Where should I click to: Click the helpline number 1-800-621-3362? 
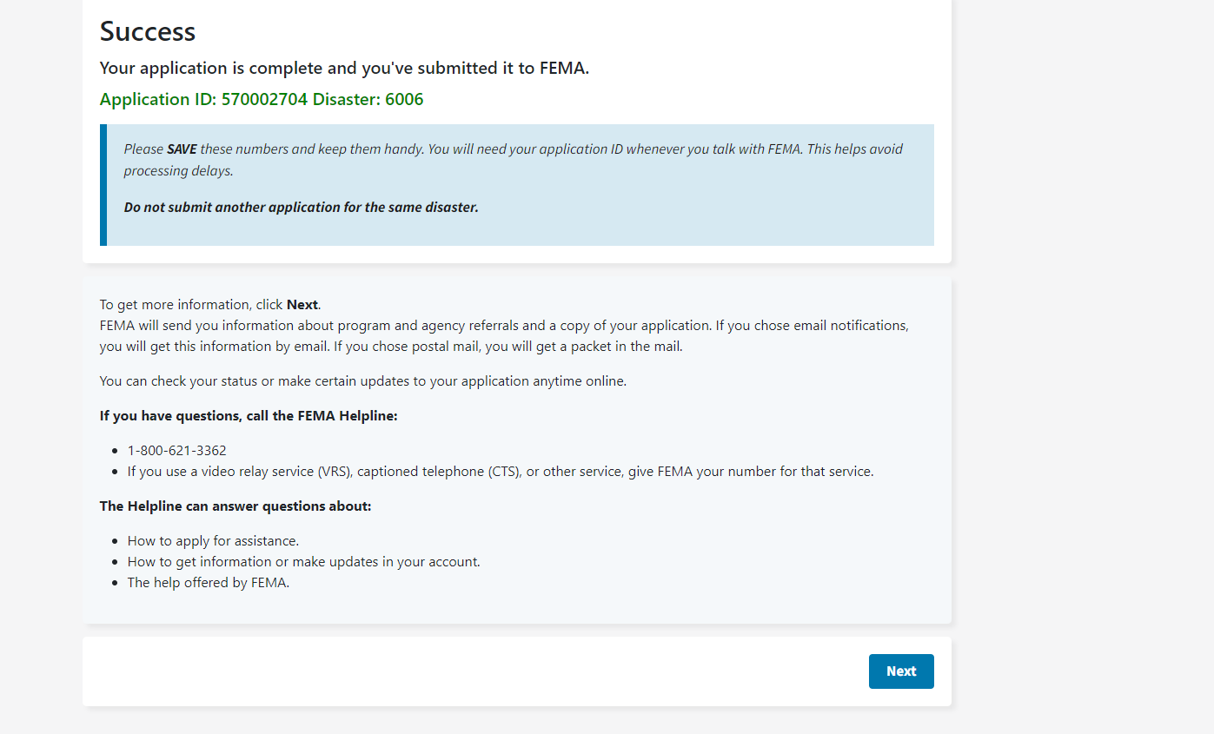[x=177, y=451]
